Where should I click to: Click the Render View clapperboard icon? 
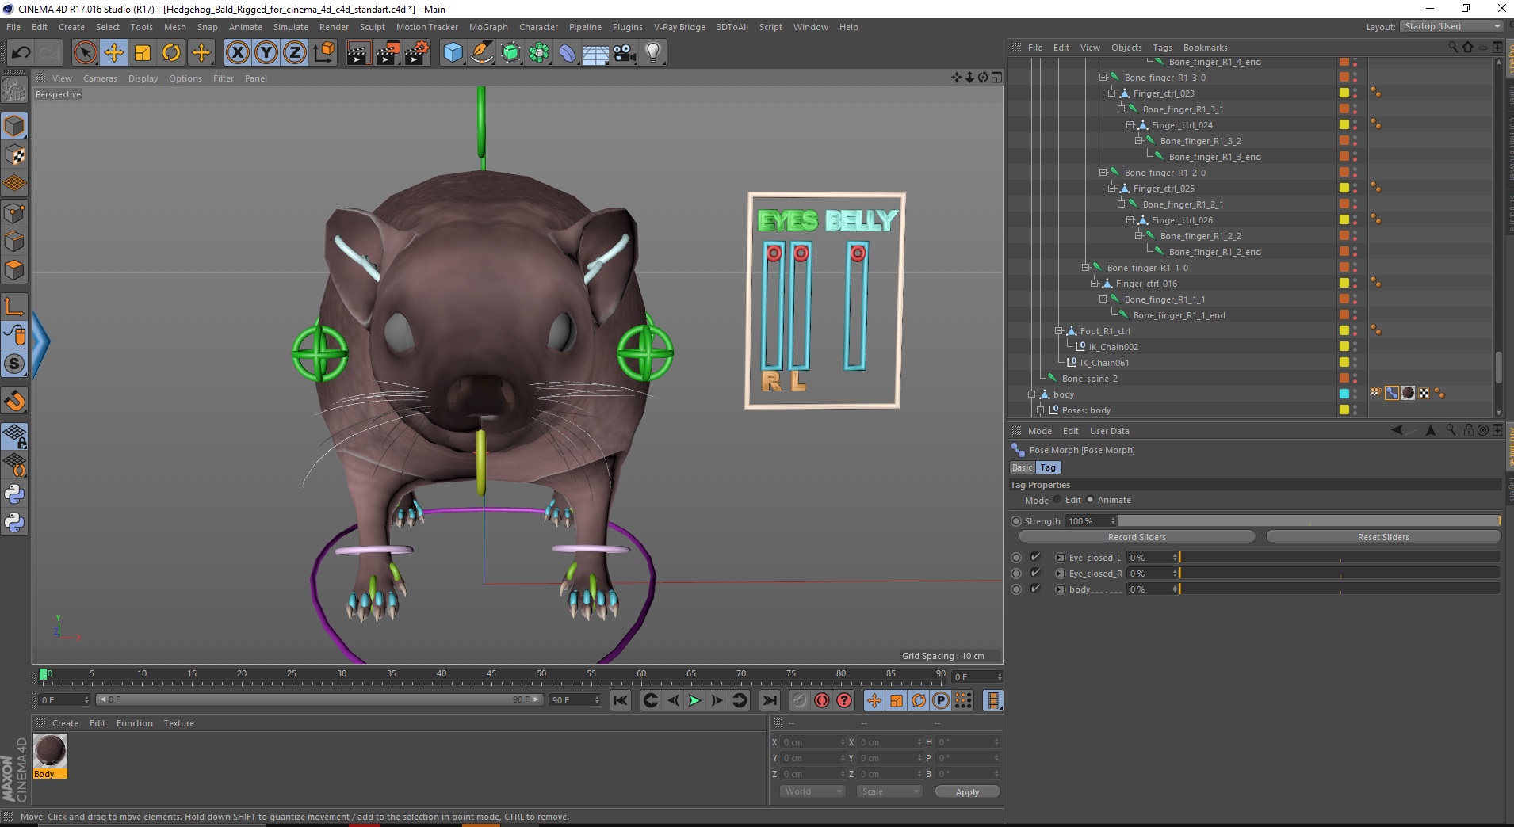pos(358,53)
